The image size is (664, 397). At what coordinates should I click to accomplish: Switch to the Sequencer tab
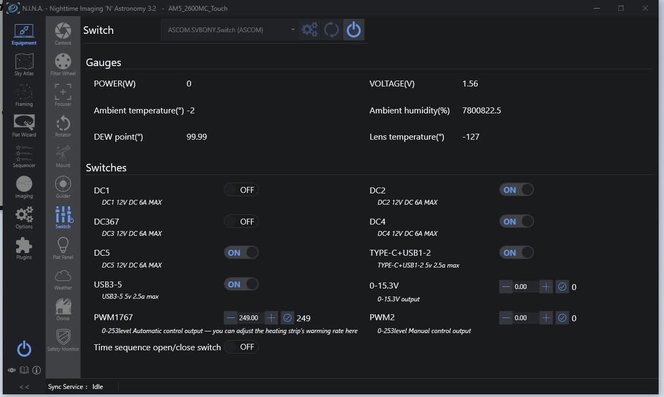pyautogui.click(x=24, y=157)
